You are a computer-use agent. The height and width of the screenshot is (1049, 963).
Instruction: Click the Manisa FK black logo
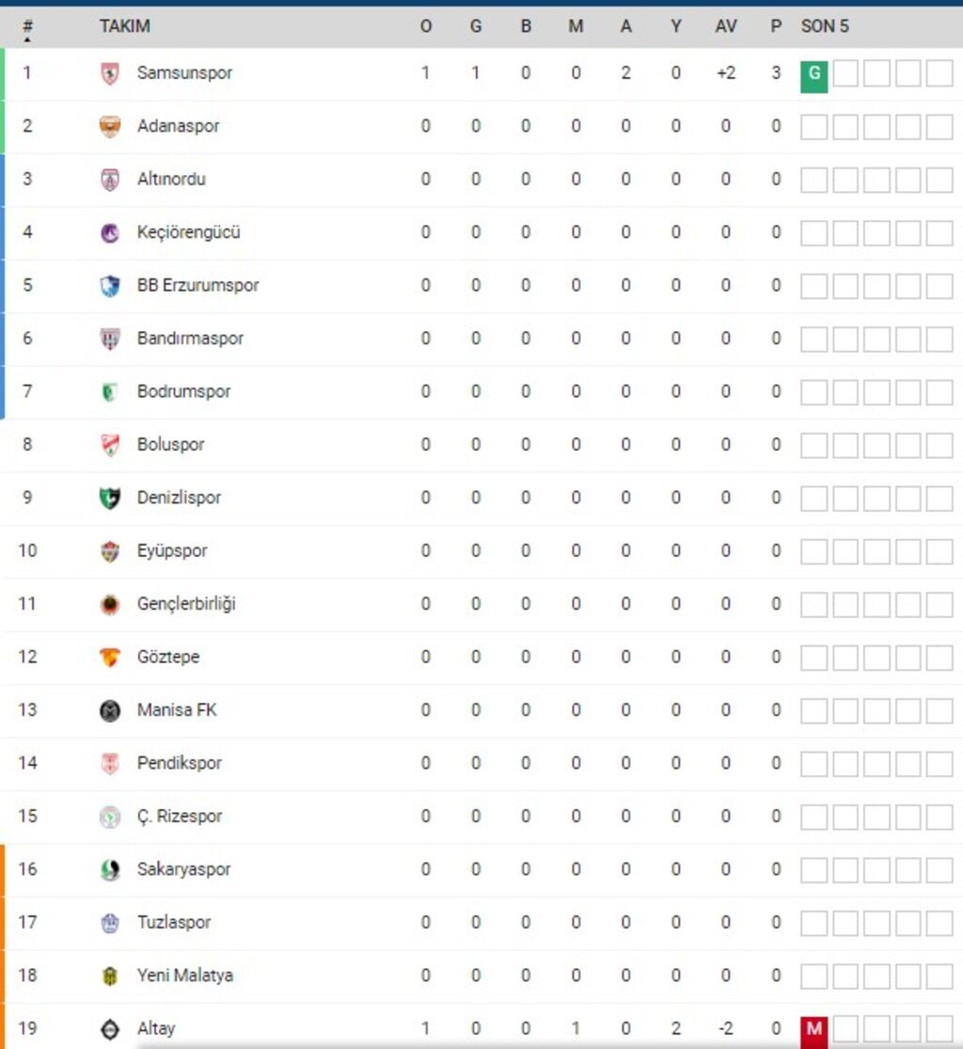pyautogui.click(x=110, y=710)
